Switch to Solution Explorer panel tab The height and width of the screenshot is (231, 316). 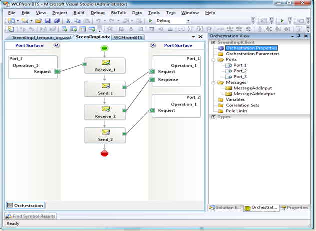click(x=225, y=208)
